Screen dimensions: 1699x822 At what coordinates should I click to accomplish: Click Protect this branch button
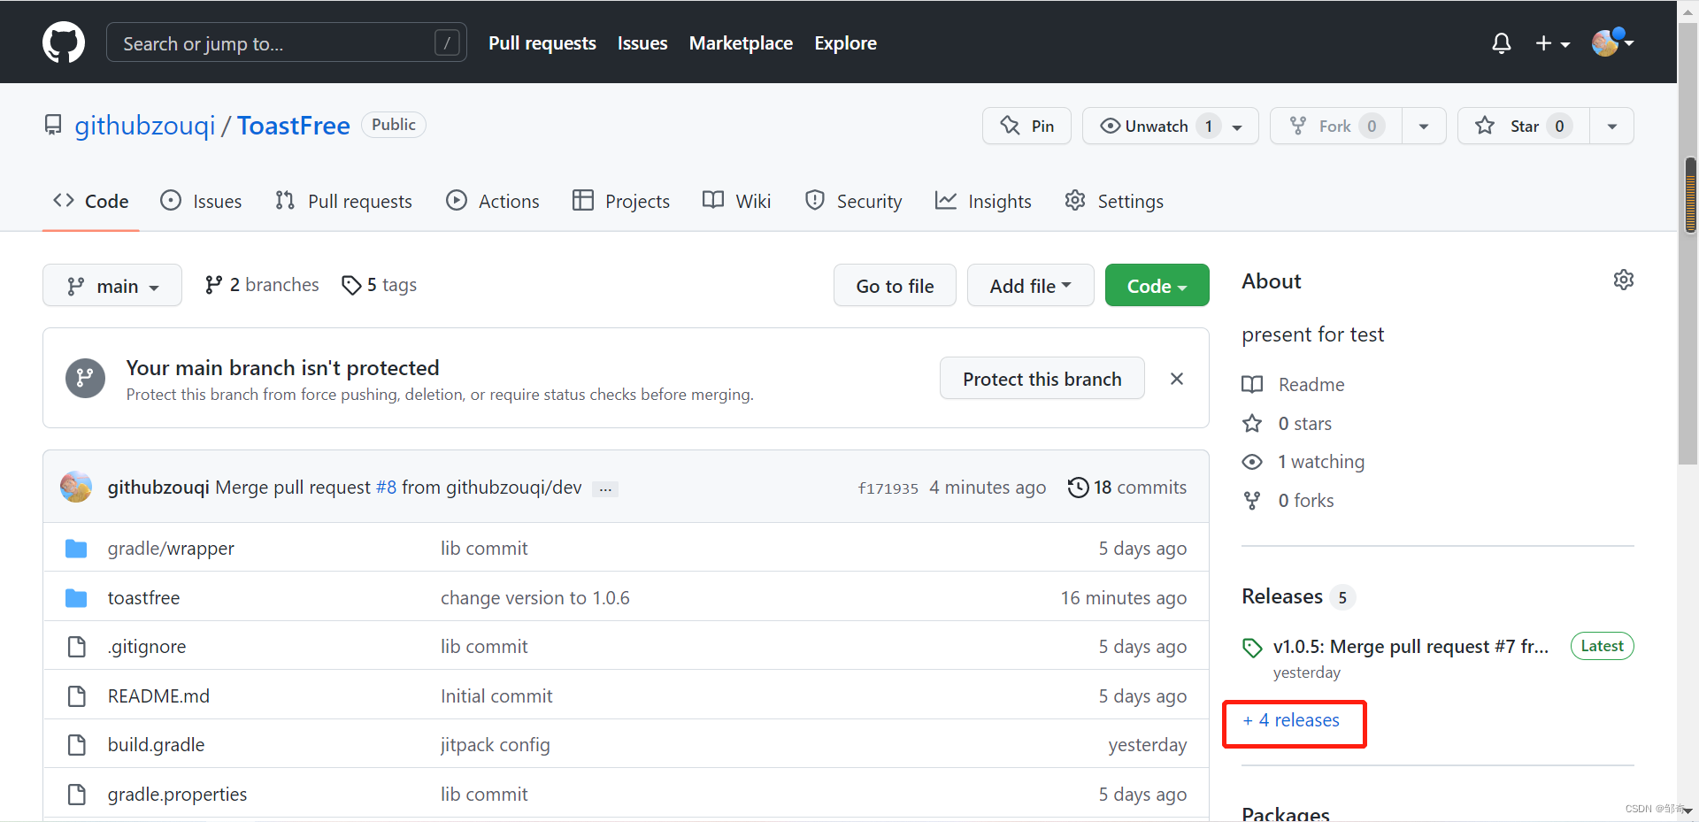(x=1042, y=379)
